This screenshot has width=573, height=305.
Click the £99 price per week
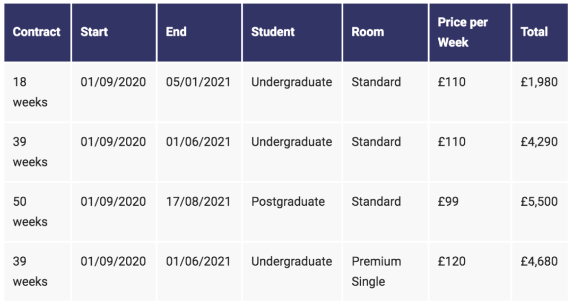[448, 202]
